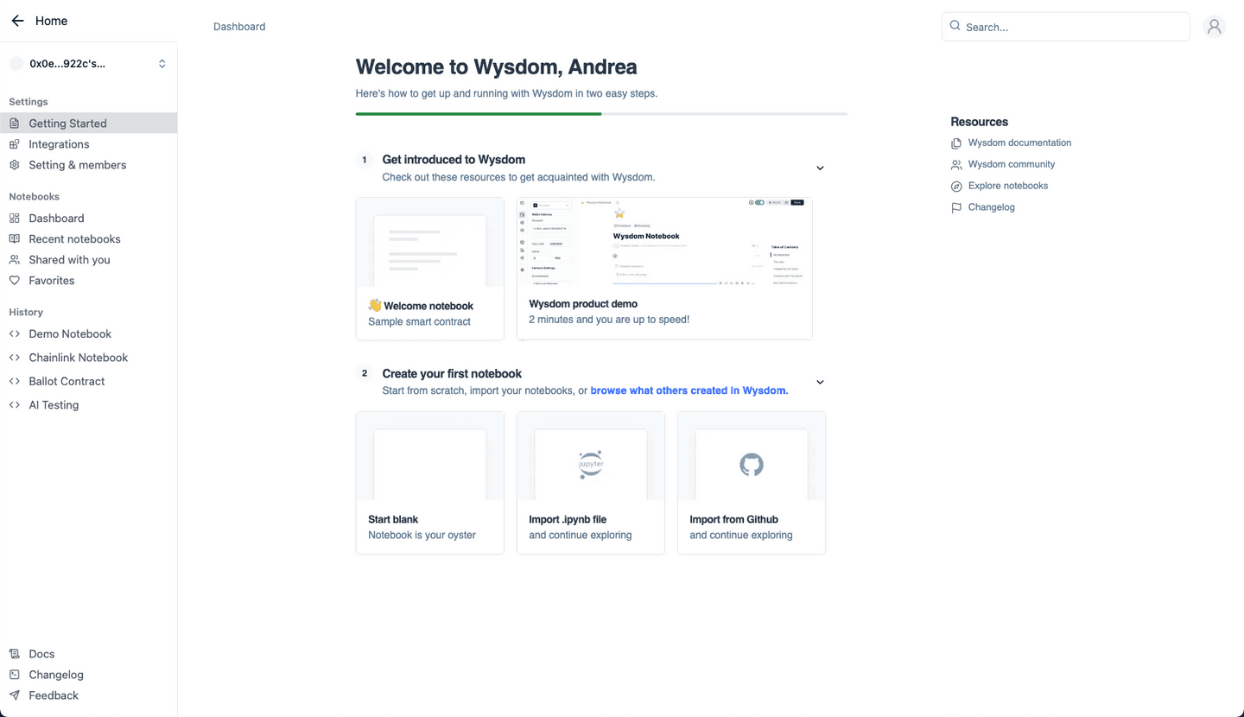Choose the Import .ipynb file card

591,483
